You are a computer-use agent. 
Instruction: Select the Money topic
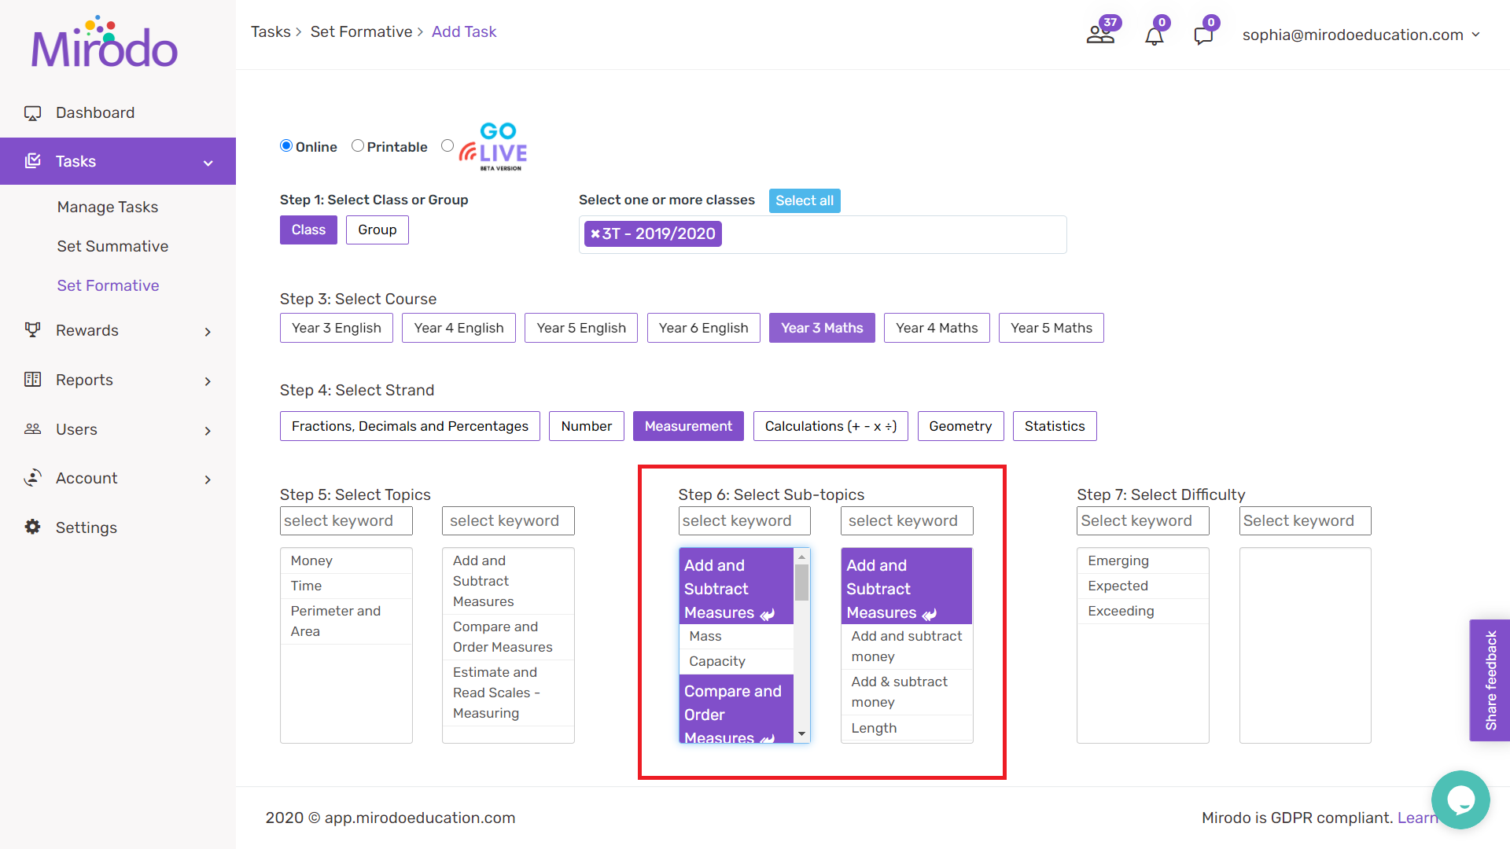(346, 560)
